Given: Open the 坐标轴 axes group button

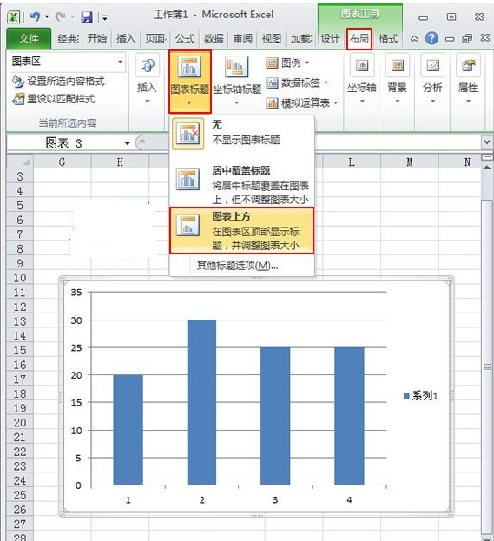Looking at the screenshot, I should (362, 79).
